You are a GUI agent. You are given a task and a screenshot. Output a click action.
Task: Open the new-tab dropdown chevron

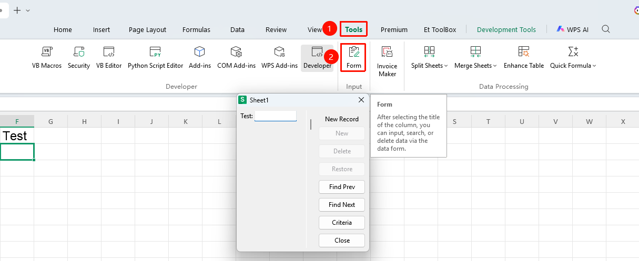[28, 11]
